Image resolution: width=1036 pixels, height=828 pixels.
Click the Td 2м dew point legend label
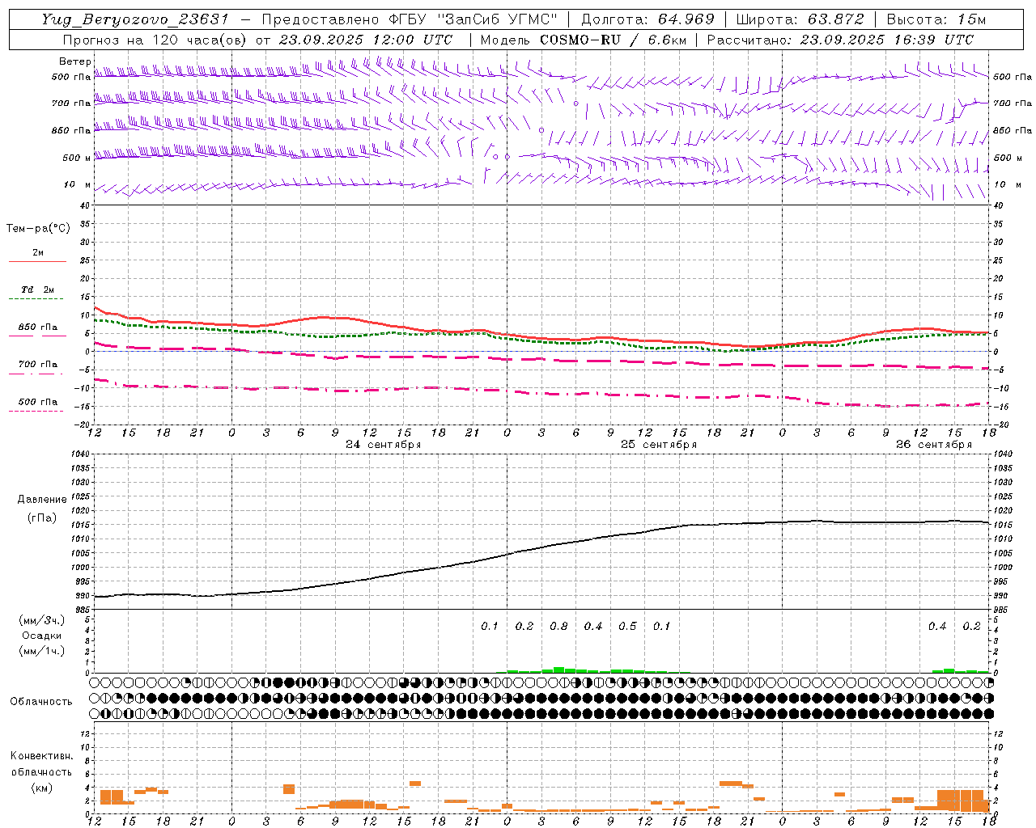tap(38, 289)
